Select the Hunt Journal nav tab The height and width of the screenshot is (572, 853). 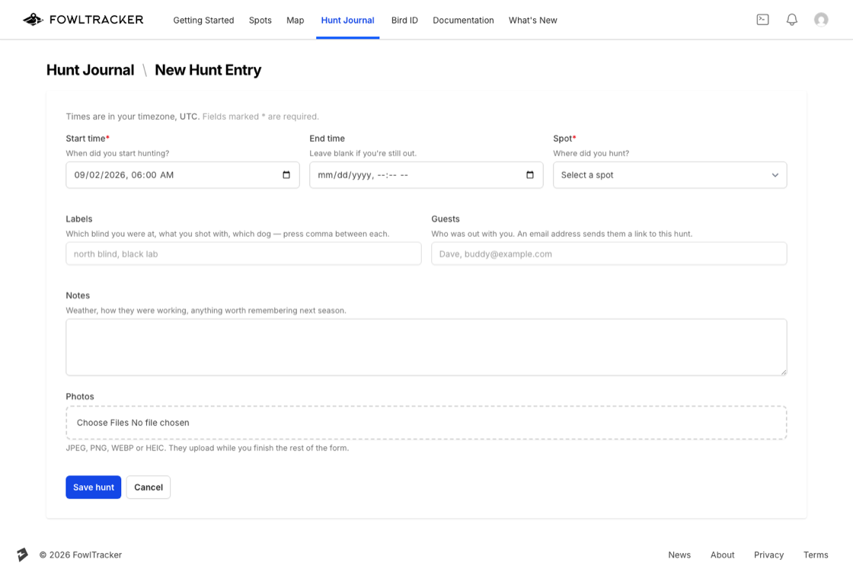click(x=347, y=20)
